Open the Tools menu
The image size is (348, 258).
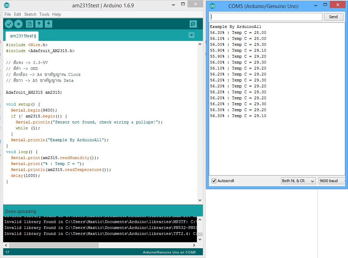point(45,14)
